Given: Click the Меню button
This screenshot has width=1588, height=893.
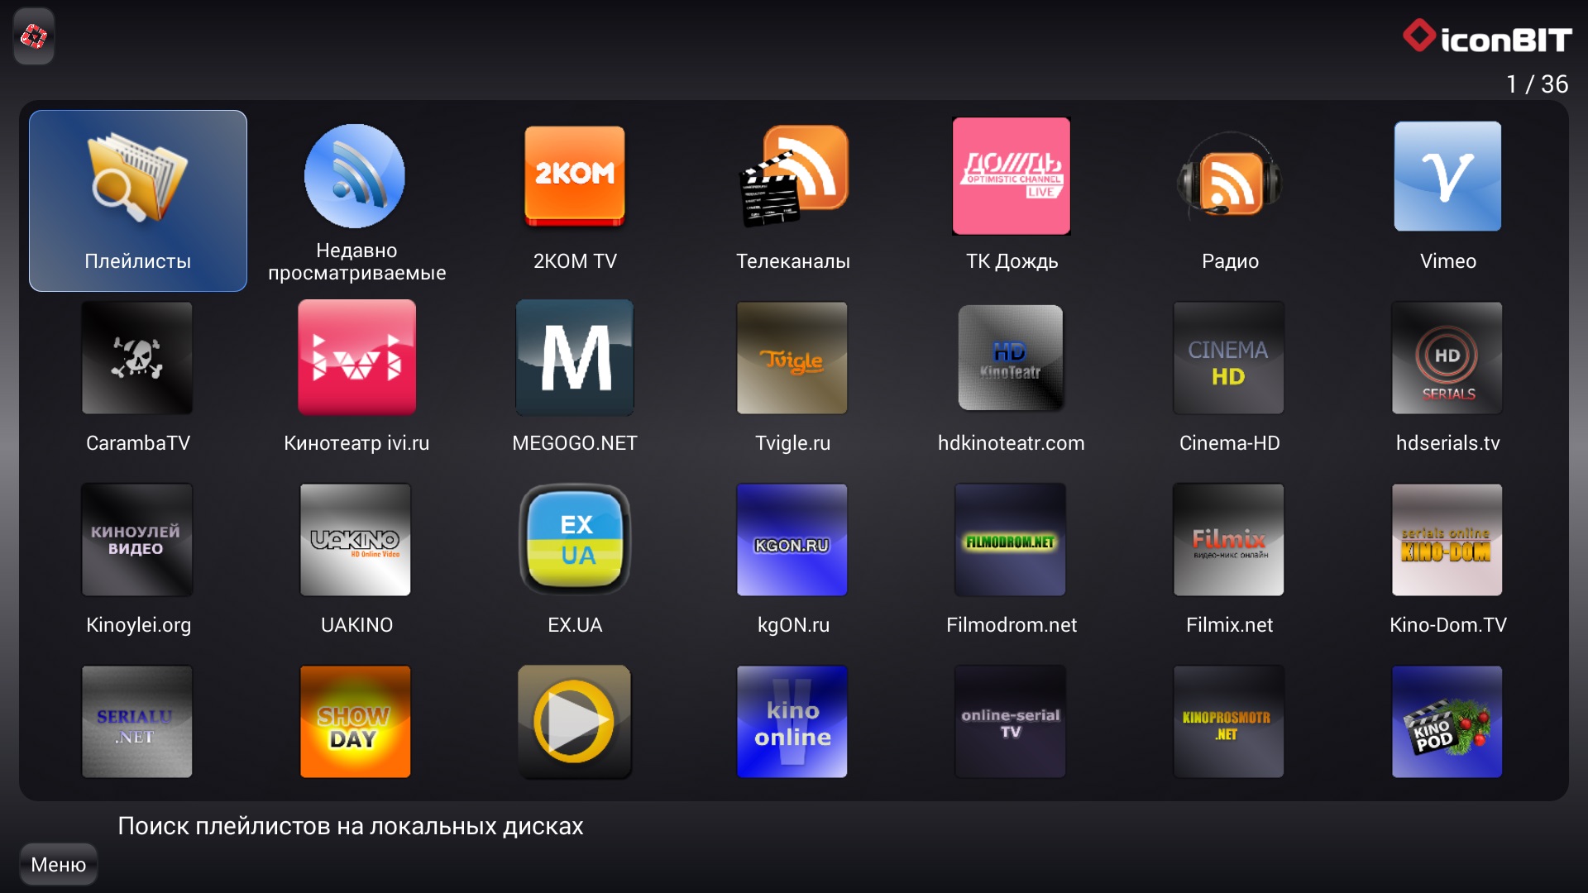Looking at the screenshot, I should 59,865.
